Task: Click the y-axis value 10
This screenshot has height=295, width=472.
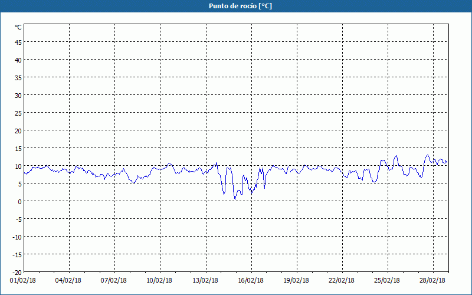Action: click(18, 166)
